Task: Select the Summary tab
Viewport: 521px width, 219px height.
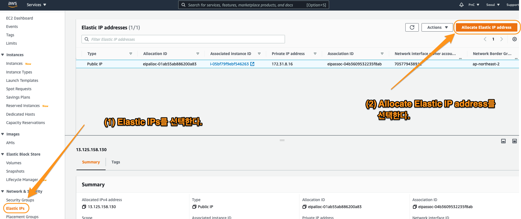Action: [x=91, y=162]
